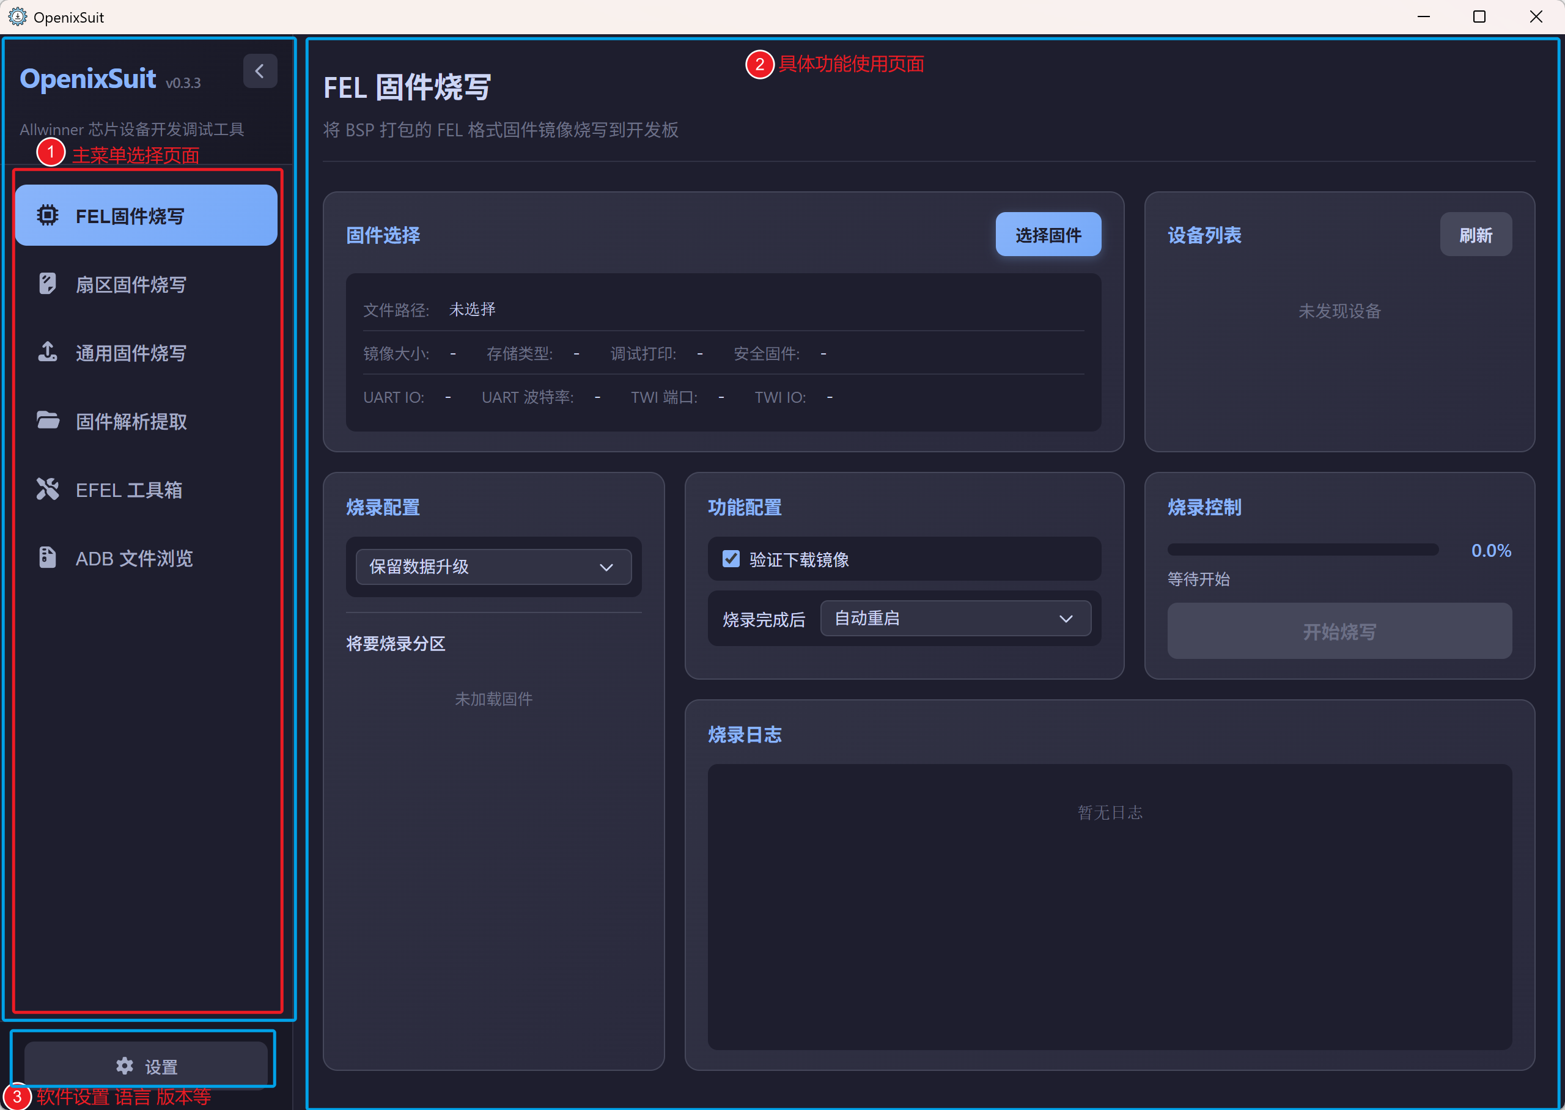The image size is (1565, 1110).
Task: Click the gear icon in 设置 button
Action: (x=124, y=1065)
